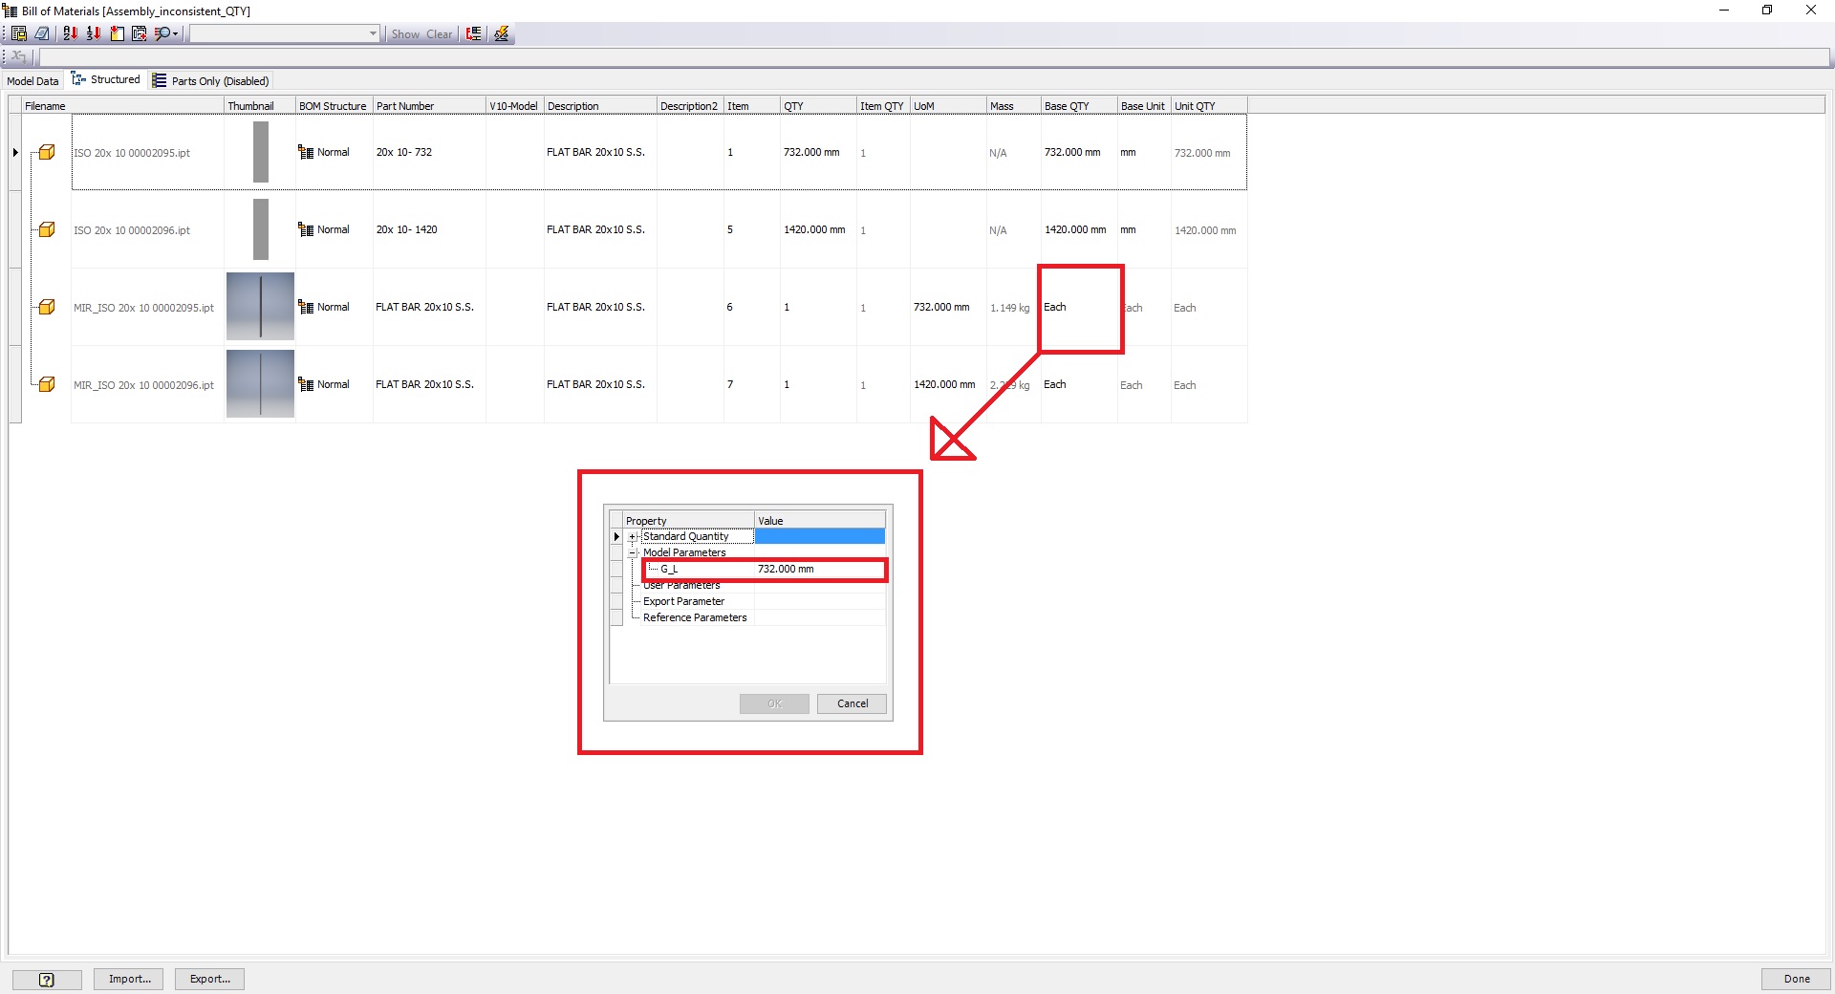Click the View Properties icon beside Export

click(42, 33)
